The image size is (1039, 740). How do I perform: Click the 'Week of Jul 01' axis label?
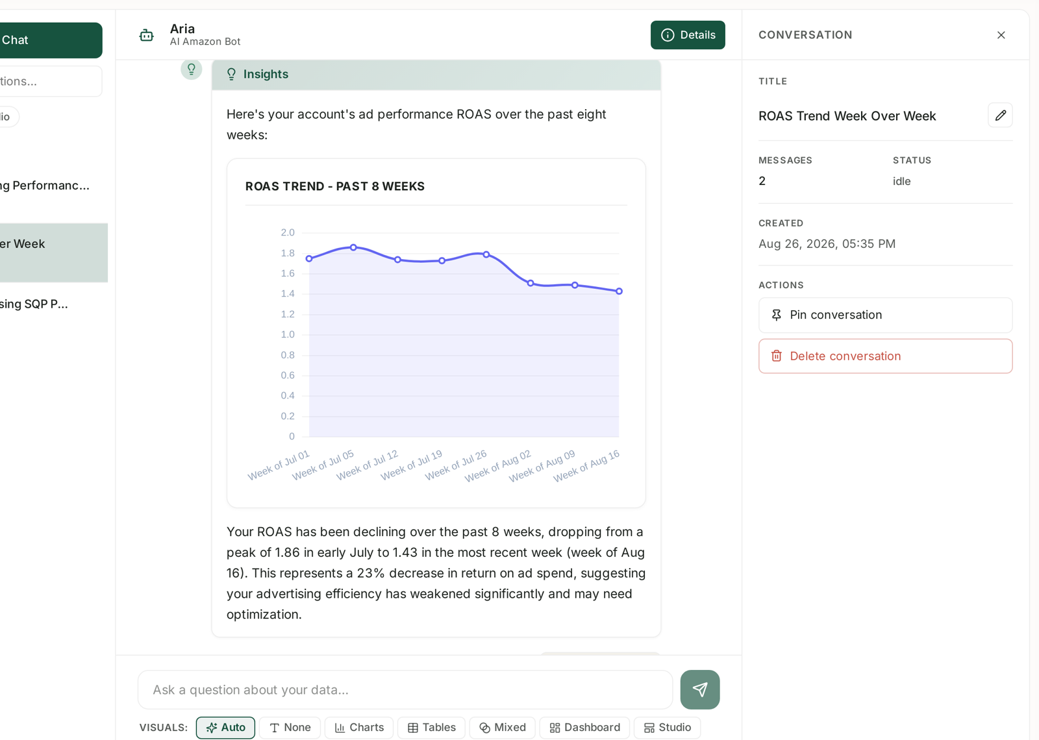[x=279, y=465]
